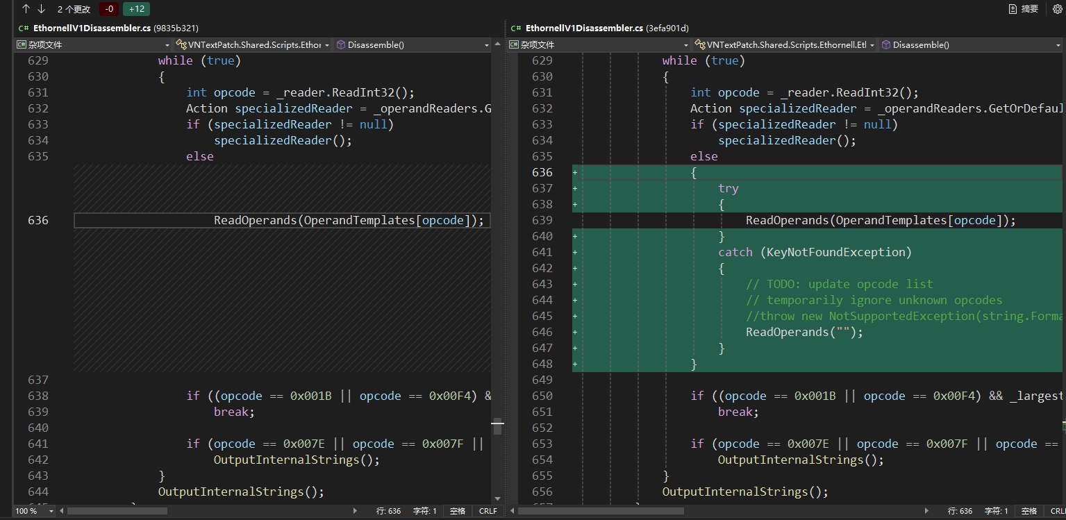The image size is (1066, 520).
Task: Expand left pane 杂项文件 project dropdown
Action: pyautogui.click(x=93, y=44)
